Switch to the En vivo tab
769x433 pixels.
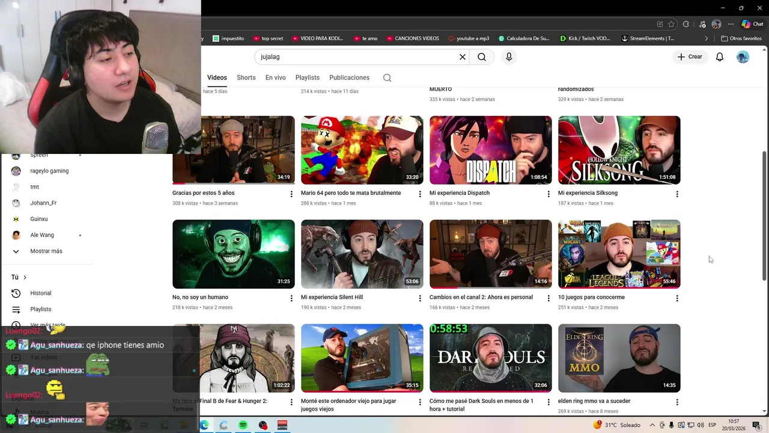[x=276, y=78]
